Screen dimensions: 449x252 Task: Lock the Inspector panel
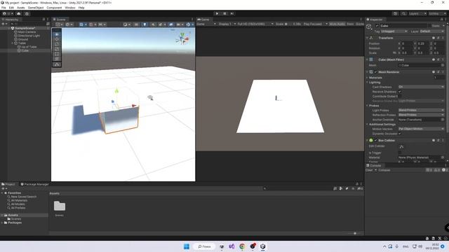pyautogui.click(x=441, y=20)
